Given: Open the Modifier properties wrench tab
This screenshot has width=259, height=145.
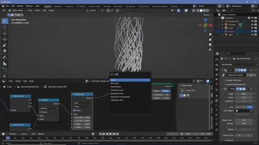Looking at the screenshot, I should pos(217,100).
